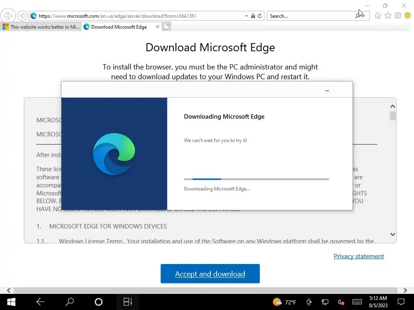Open the Windows Start menu
The image size is (414, 310).
(x=11, y=302)
